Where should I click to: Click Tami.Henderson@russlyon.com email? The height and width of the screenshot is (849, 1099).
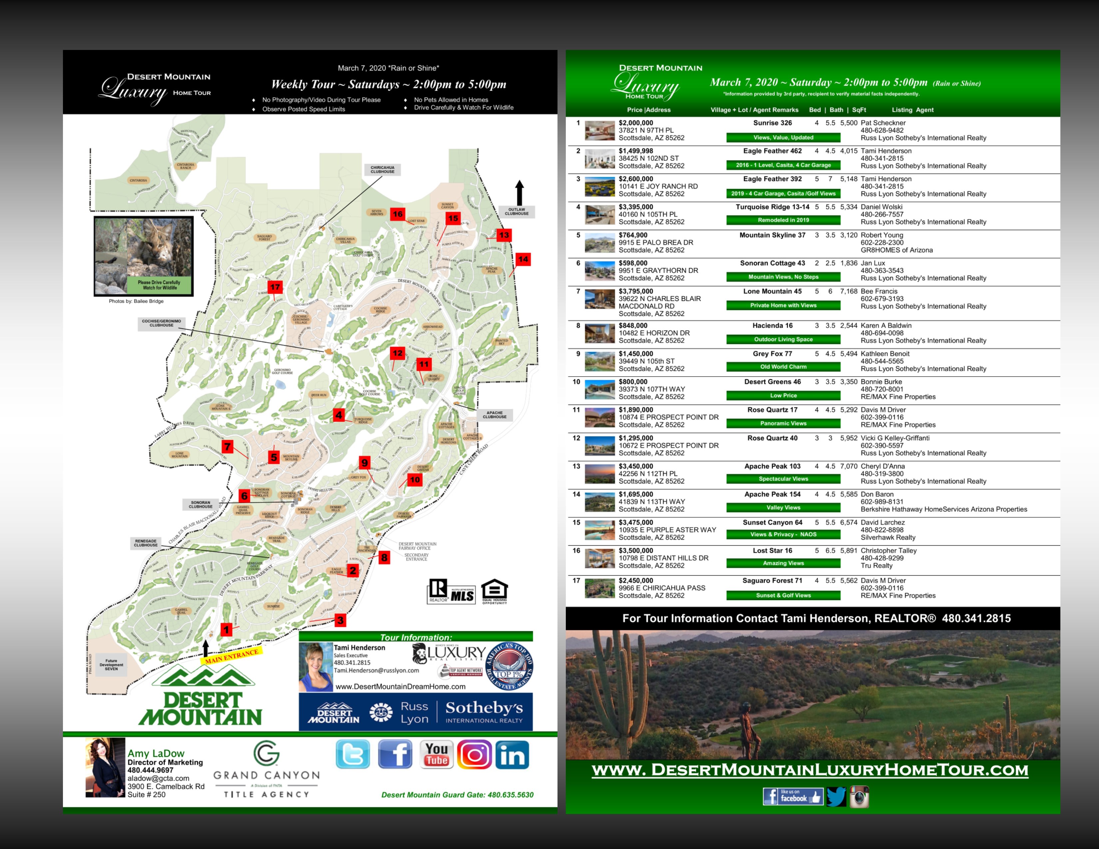376,671
